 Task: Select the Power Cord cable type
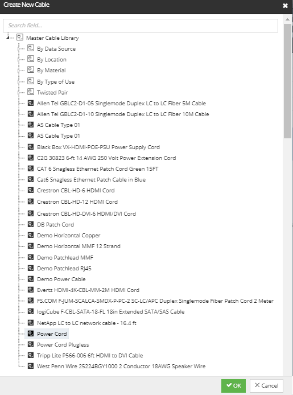click(52, 334)
